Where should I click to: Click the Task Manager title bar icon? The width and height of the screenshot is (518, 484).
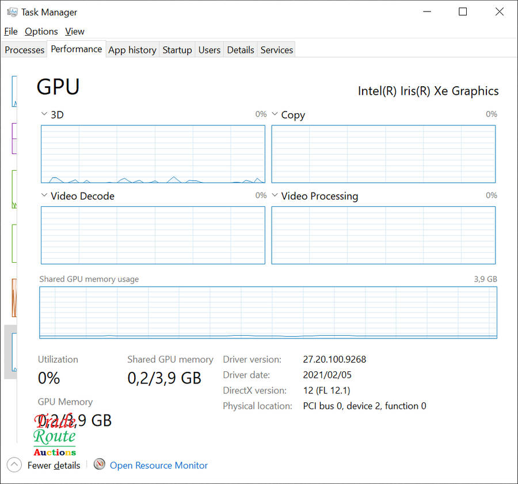[x=12, y=12]
